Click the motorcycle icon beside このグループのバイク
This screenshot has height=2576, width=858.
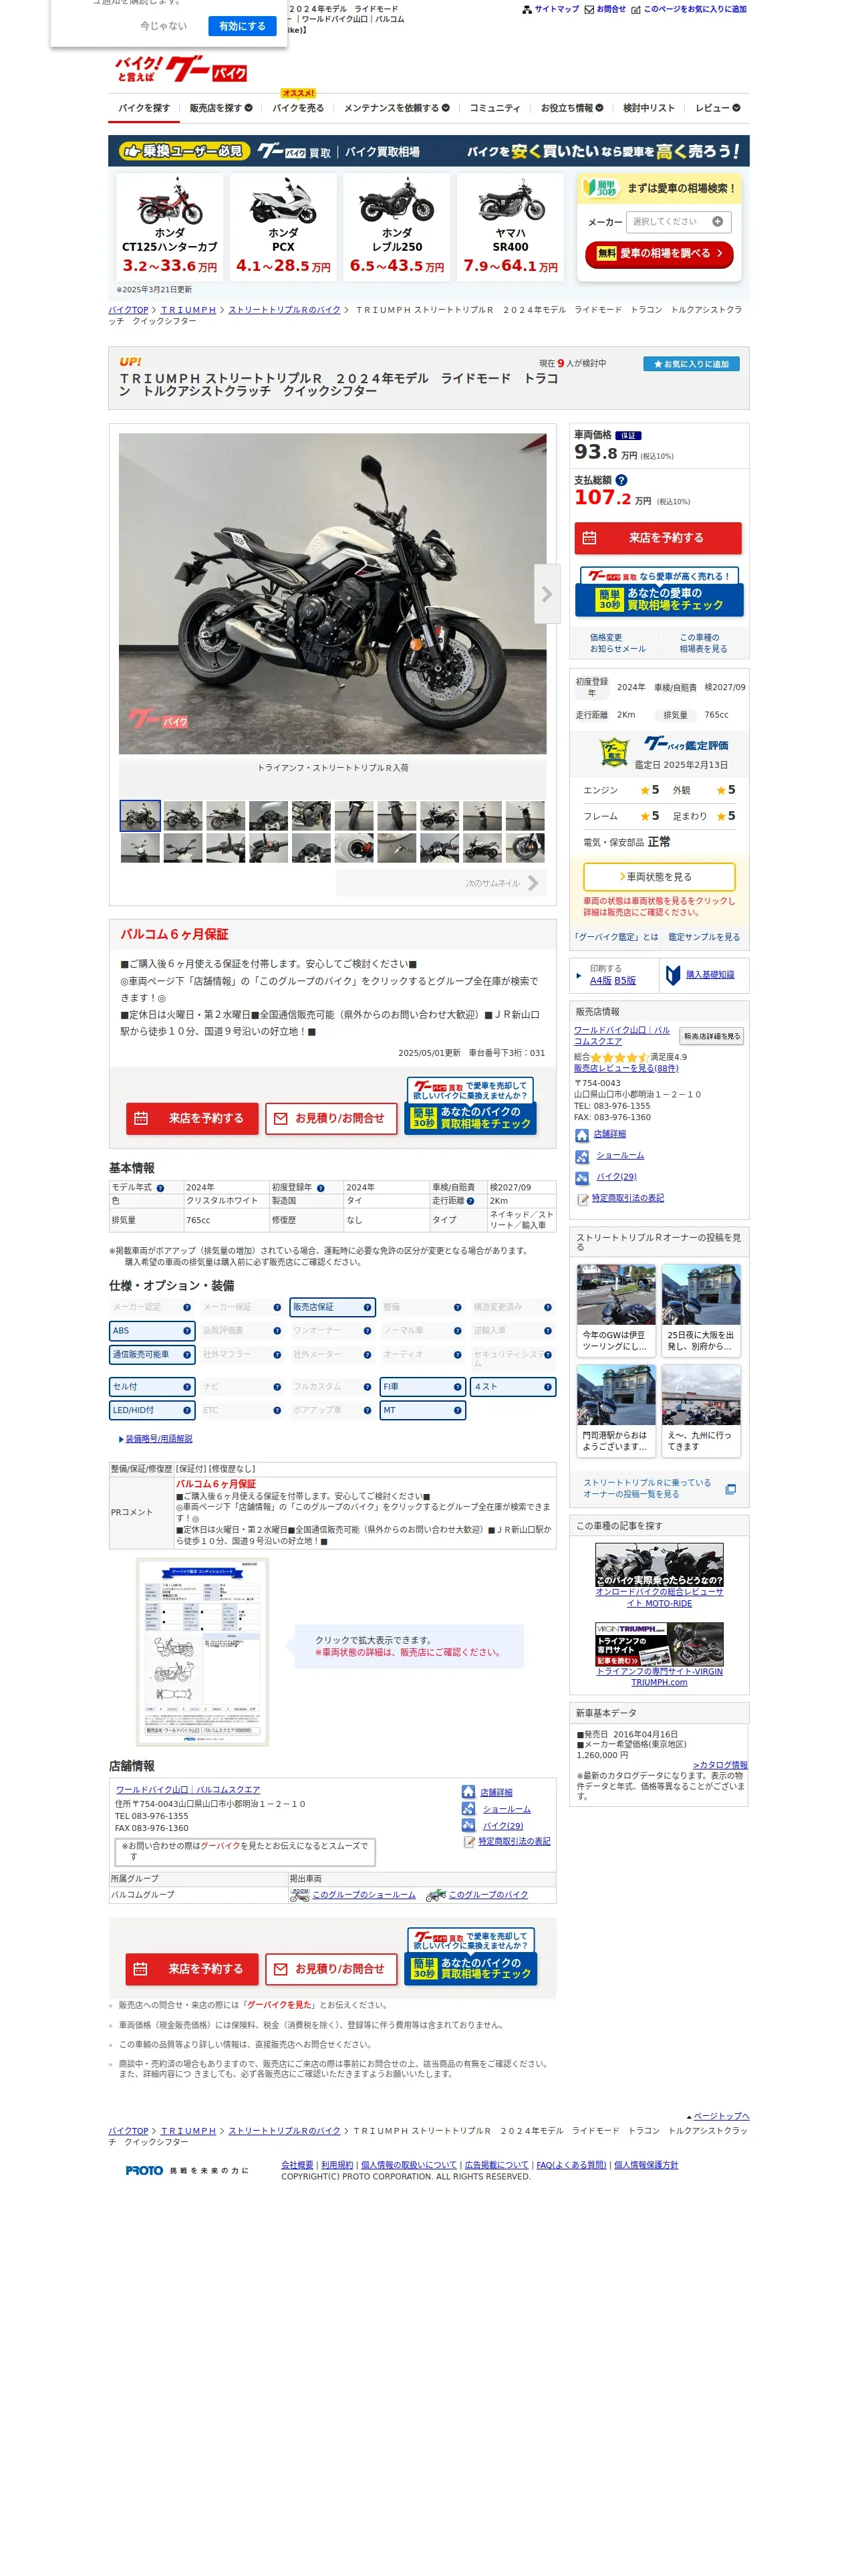click(436, 1895)
